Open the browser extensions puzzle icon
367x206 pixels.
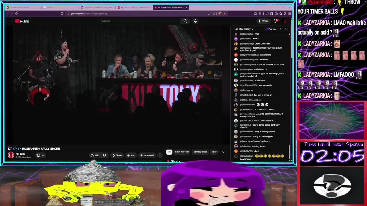click(x=255, y=13)
